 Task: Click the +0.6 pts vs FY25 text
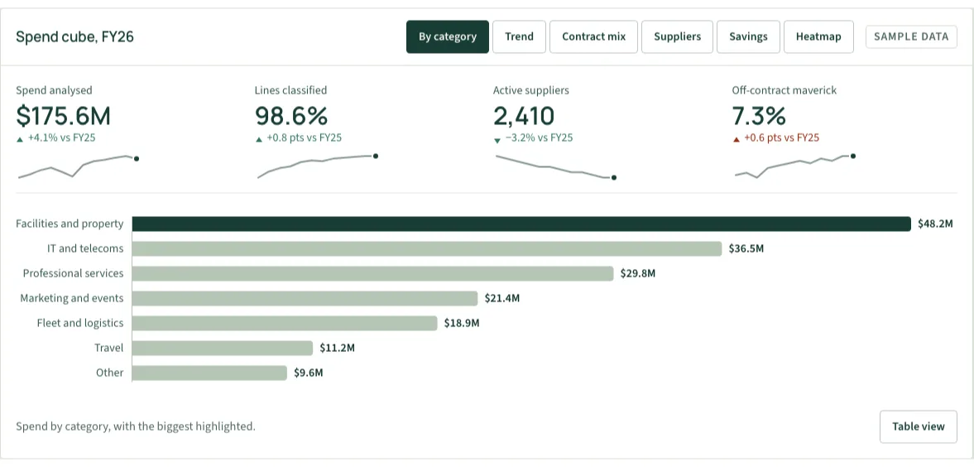click(x=781, y=138)
